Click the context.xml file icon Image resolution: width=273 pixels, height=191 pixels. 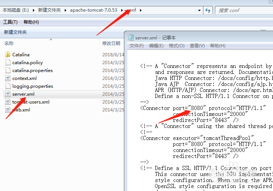7,78
